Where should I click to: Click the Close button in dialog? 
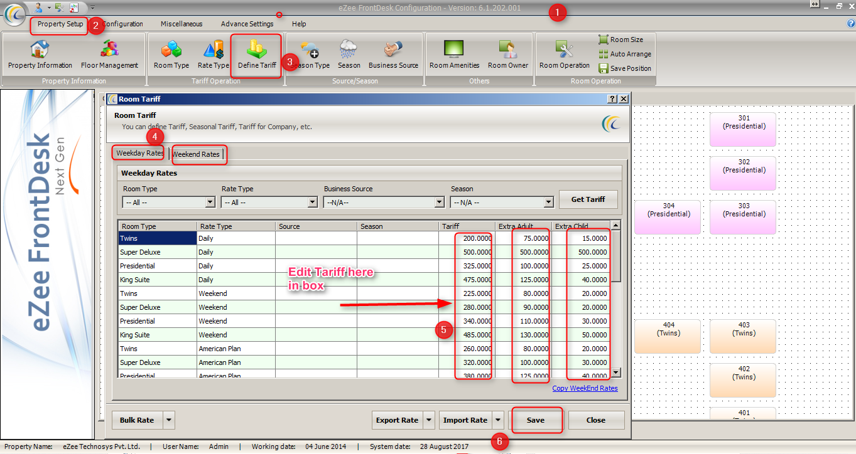point(595,420)
